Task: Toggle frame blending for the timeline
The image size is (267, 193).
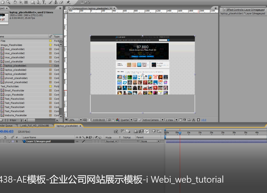Action: tap(141, 131)
